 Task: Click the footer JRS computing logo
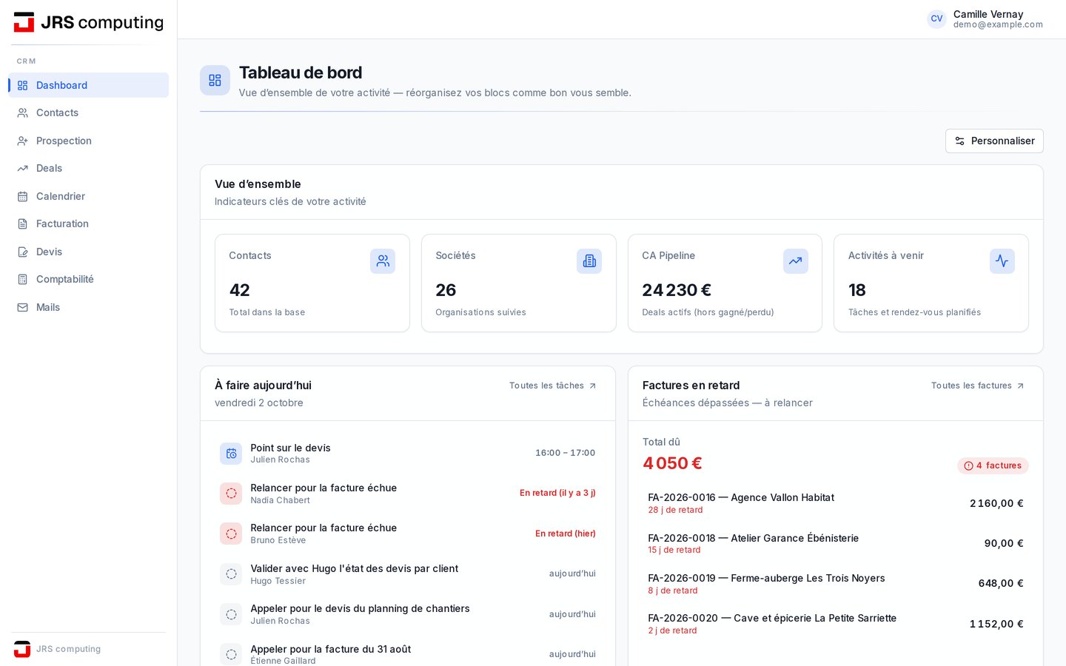(x=22, y=649)
